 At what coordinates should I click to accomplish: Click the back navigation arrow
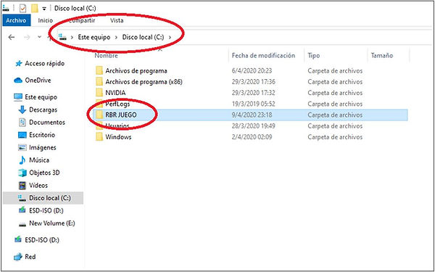tap(12, 37)
